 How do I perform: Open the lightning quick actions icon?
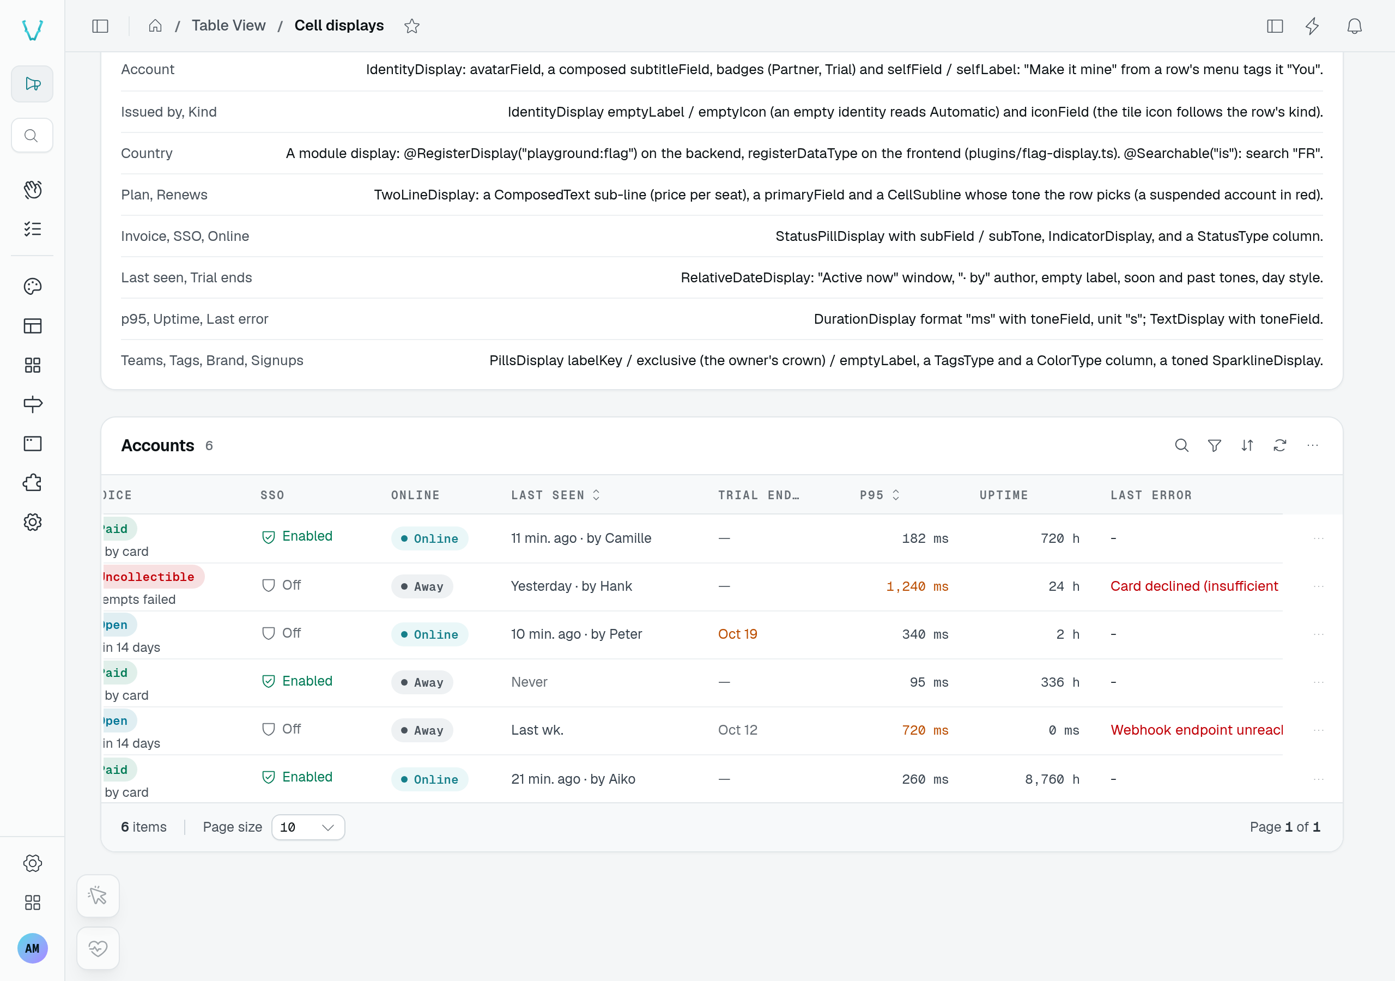(x=1312, y=26)
